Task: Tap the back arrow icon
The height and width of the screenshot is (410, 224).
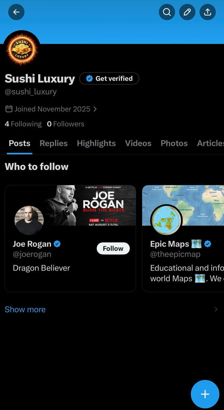Action: click(x=16, y=12)
